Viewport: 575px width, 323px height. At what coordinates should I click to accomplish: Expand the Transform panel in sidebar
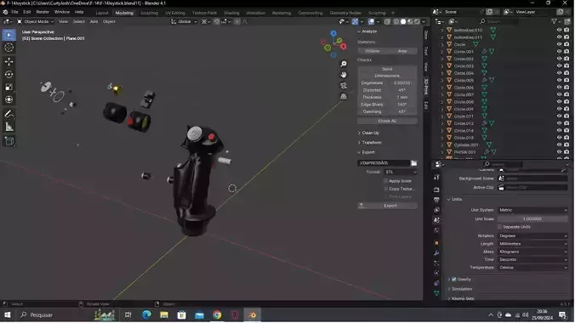pyautogui.click(x=371, y=143)
